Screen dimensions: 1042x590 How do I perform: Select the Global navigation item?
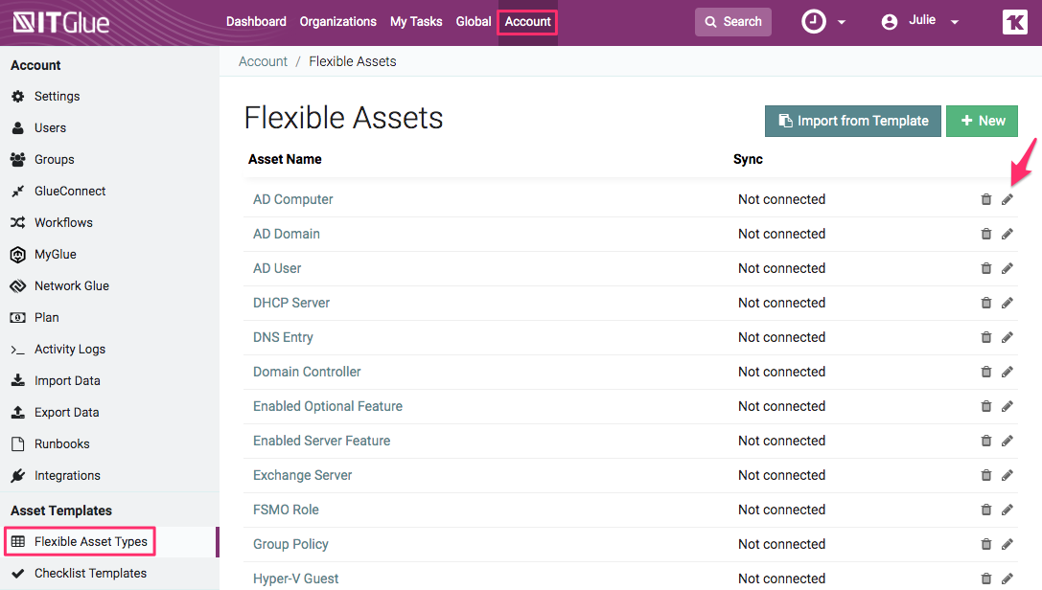(x=474, y=21)
